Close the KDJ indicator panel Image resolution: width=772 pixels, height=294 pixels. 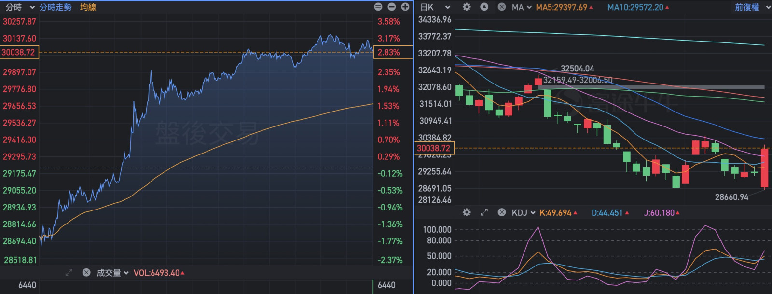pos(502,212)
